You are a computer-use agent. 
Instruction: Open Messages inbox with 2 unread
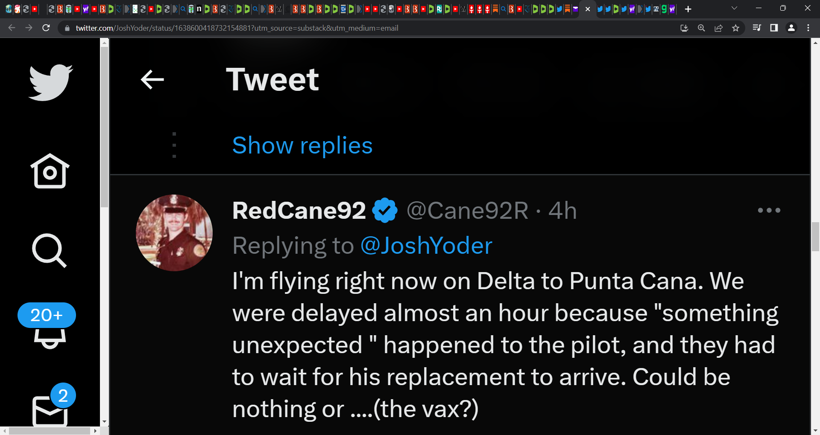pyautogui.click(x=48, y=409)
